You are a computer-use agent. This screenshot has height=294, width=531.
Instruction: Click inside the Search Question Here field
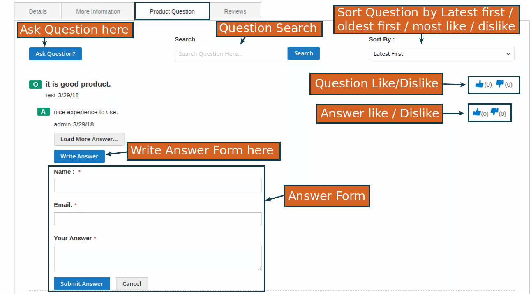click(x=231, y=53)
